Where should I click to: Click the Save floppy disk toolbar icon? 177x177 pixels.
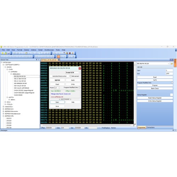[x=8, y=53]
